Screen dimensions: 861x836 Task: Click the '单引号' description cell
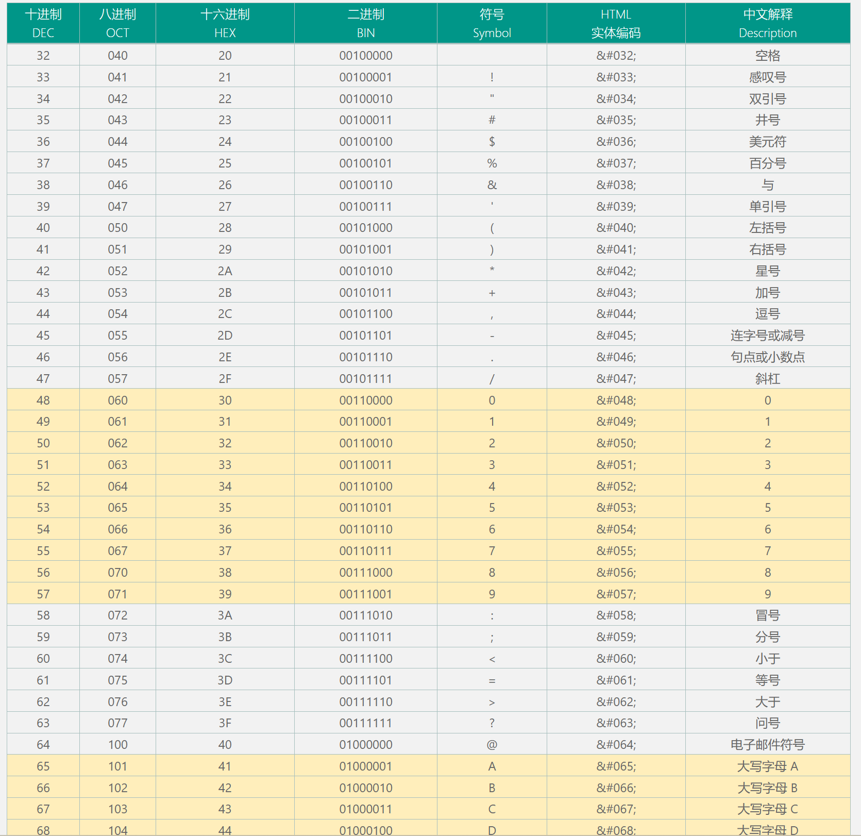pos(768,206)
